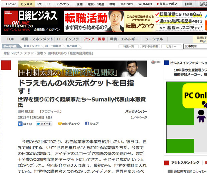
Task: Open author's 【プロフィール】 link
Action: [50, 111]
